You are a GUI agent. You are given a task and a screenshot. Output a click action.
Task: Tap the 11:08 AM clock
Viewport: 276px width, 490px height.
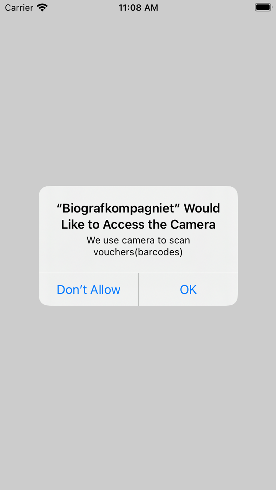pos(138,8)
